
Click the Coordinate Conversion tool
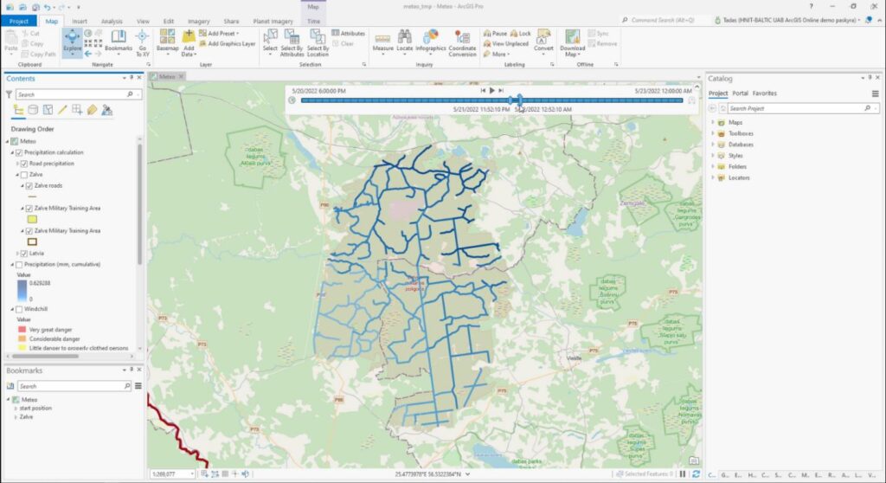click(462, 40)
